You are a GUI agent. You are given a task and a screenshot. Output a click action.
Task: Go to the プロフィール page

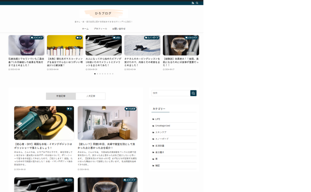(100, 29)
